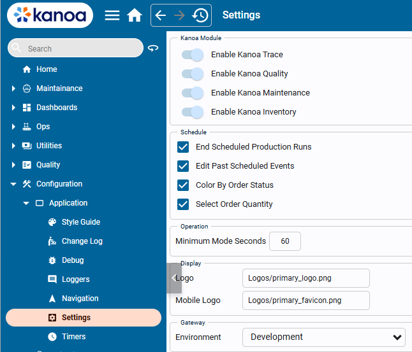Focus the sidebar Search field

75,48
